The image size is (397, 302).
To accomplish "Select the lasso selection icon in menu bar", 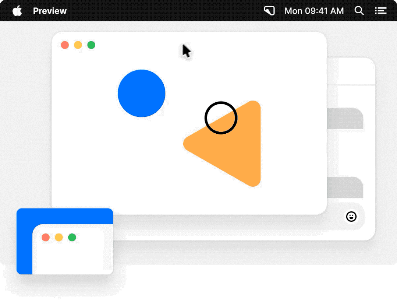I will (x=270, y=10).
